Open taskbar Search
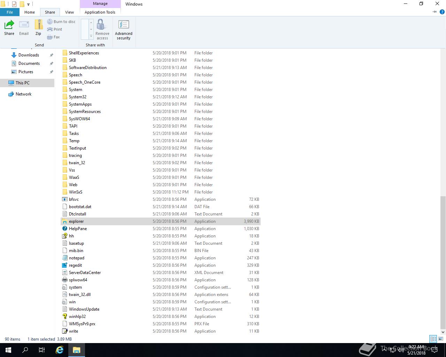 pyautogui.click(x=25, y=350)
